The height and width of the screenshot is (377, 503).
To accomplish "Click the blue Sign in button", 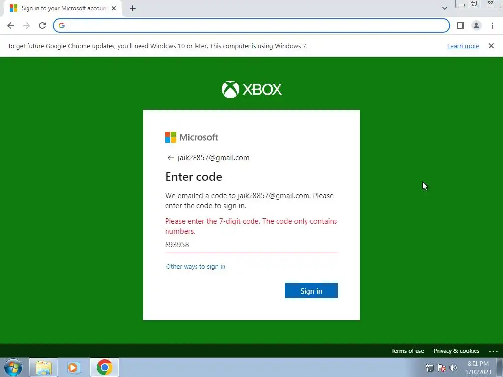I will click(x=311, y=291).
